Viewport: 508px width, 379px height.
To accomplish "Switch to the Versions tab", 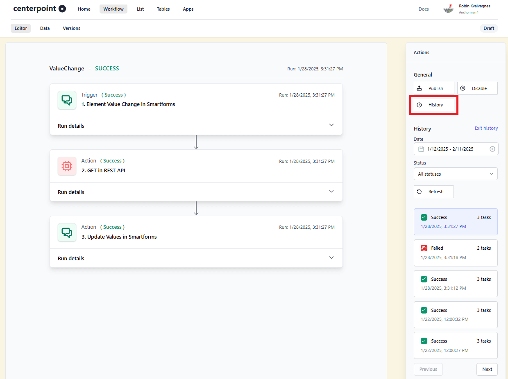I will (x=71, y=28).
